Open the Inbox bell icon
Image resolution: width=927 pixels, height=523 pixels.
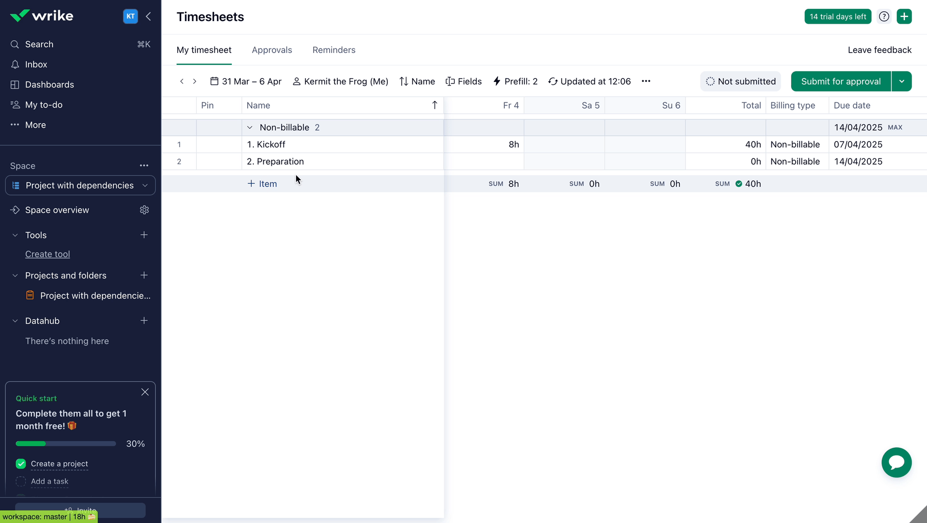[15, 64]
